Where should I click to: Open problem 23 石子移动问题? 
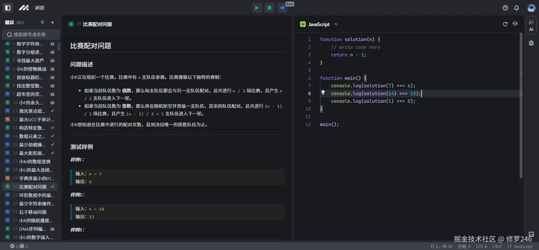(x=33, y=212)
